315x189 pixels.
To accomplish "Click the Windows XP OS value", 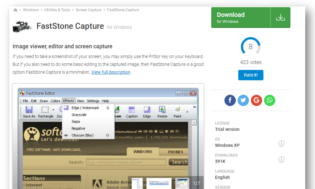I will pos(227,145).
